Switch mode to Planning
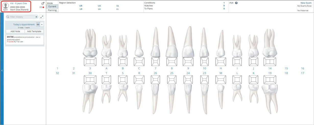Screen dimensions: 314x125 pos(52,10)
